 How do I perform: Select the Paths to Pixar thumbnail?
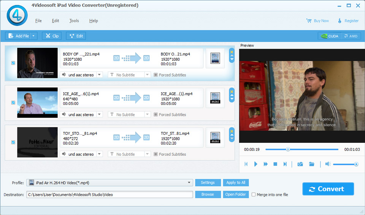[x=37, y=142]
